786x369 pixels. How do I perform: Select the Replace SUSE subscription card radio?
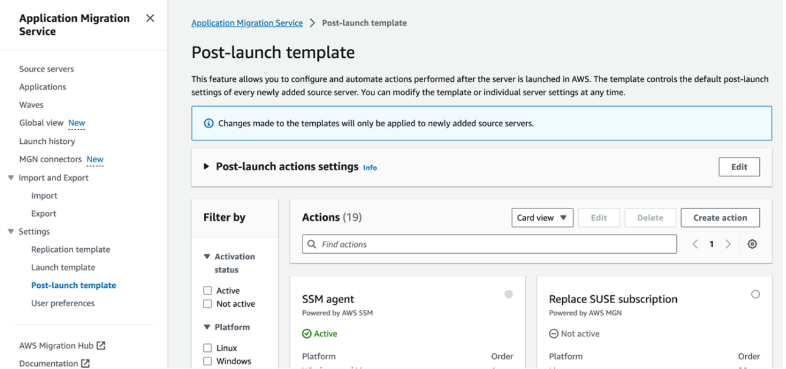pos(756,294)
